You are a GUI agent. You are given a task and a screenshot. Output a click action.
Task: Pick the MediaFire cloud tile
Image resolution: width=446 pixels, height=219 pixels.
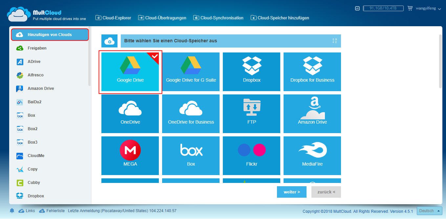(x=312, y=155)
